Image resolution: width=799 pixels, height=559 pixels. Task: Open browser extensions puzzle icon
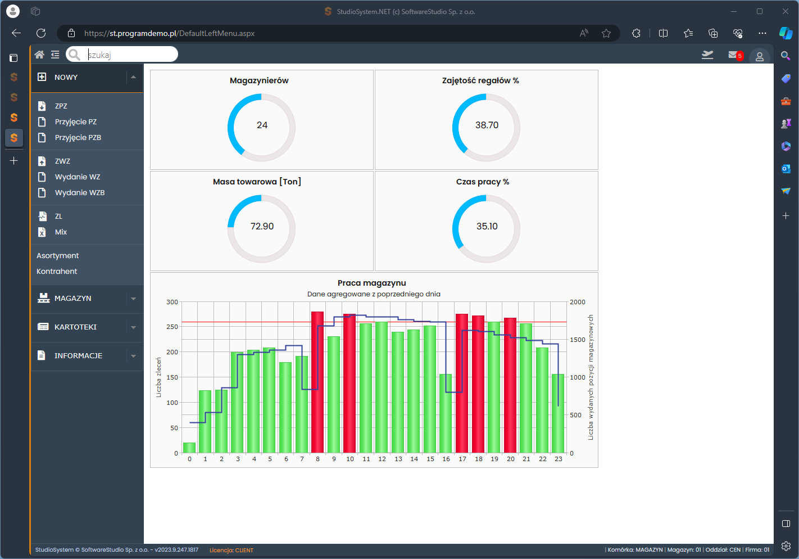pos(636,33)
